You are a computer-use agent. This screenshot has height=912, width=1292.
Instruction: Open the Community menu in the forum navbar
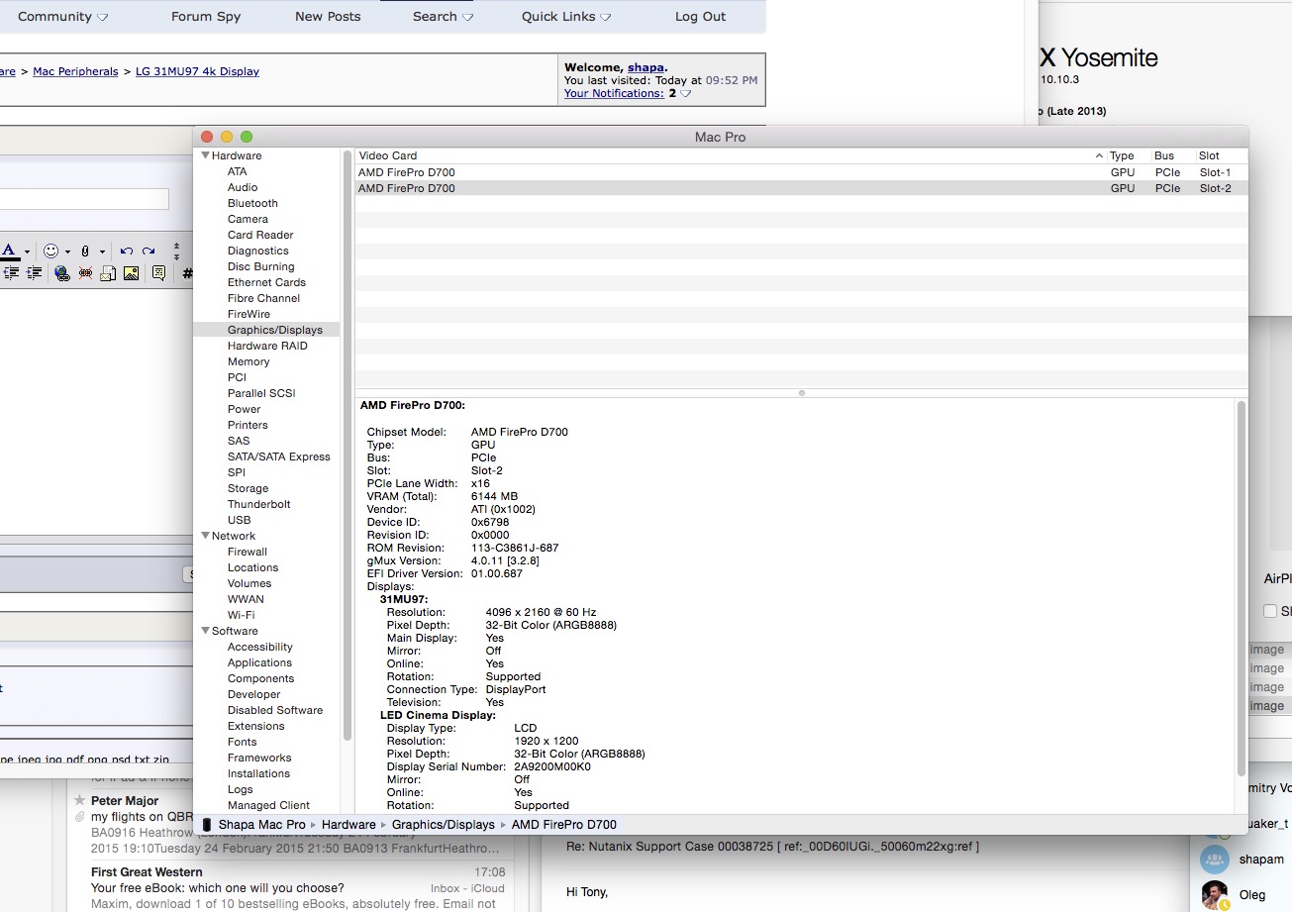[63, 17]
